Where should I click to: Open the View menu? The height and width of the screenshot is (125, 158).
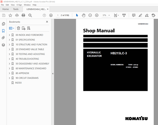[13, 5]
